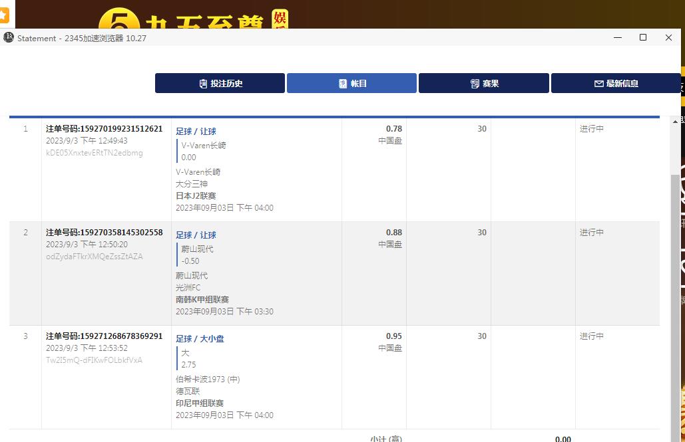Click the 南韩K甲组联赛 league name
Viewport: 685px width, 442px height.
202,300
